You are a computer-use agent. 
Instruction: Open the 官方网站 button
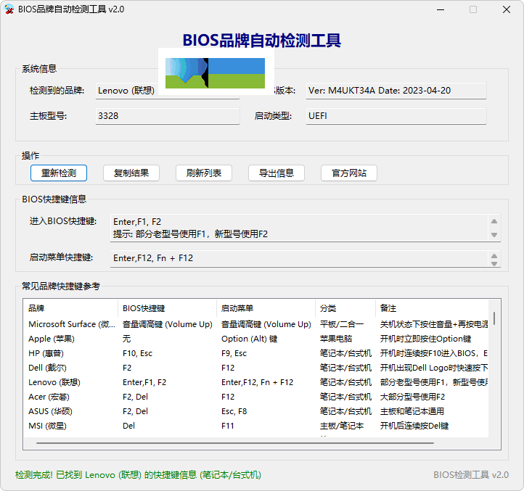(349, 173)
